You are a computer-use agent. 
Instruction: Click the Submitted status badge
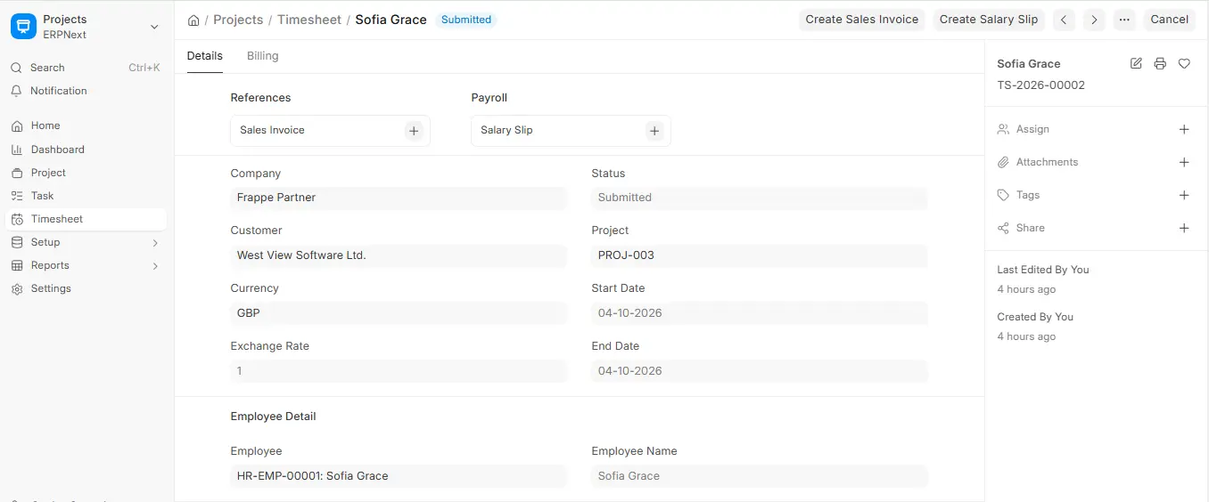[x=466, y=20]
